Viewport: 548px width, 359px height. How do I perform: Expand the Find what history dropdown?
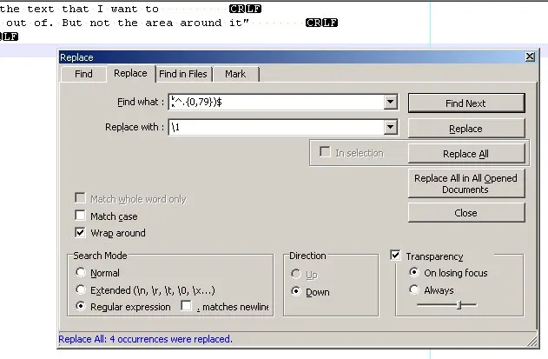(x=391, y=103)
